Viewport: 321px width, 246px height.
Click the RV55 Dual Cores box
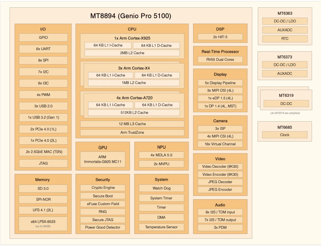[x=220, y=59]
